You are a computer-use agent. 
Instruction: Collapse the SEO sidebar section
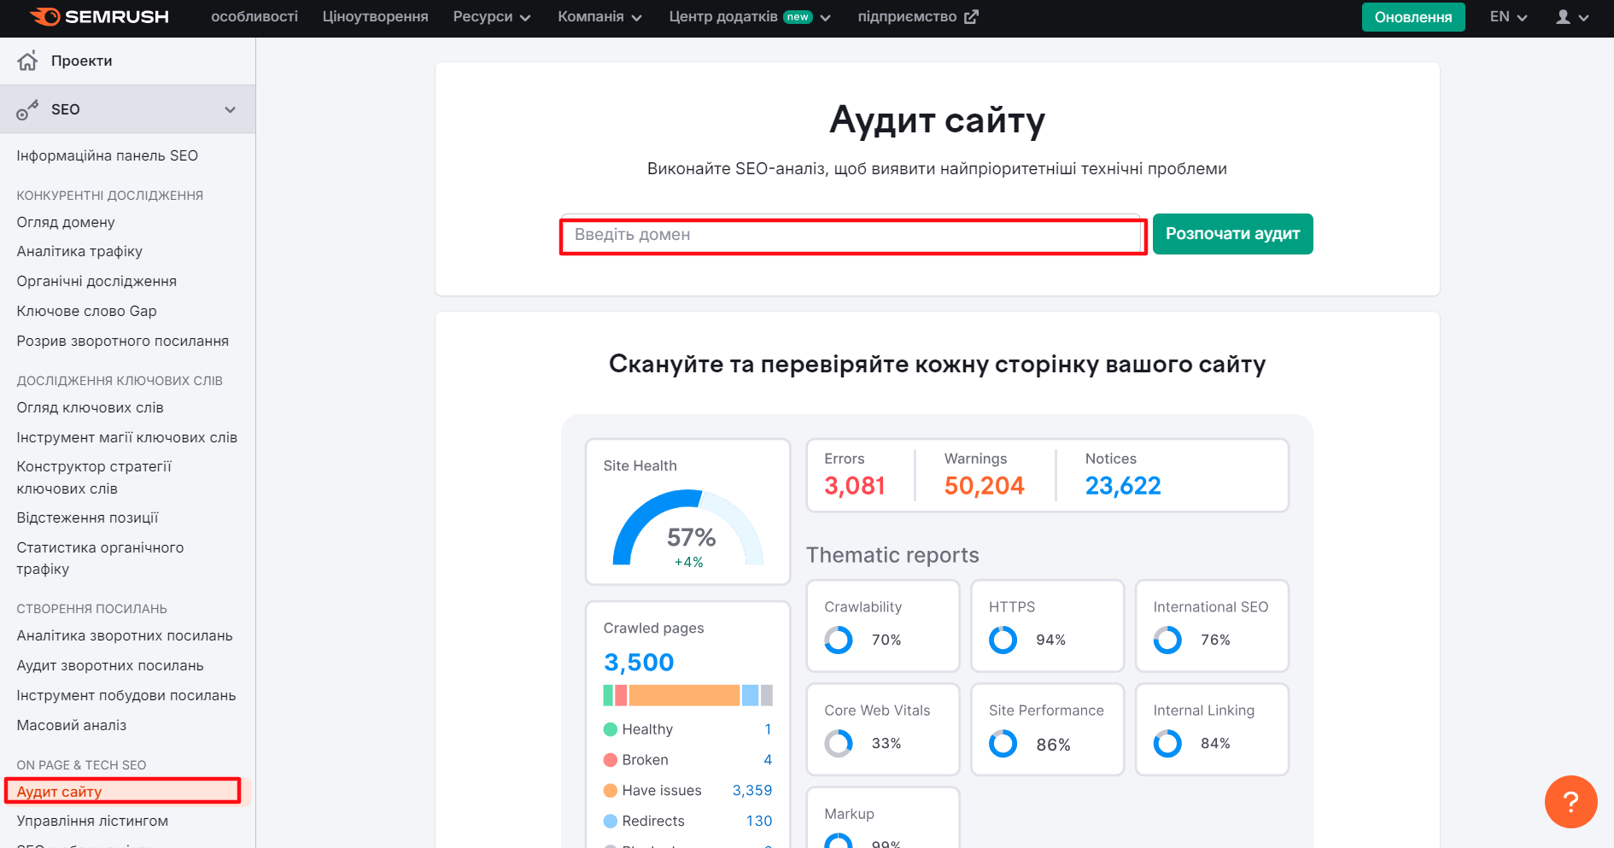click(x=230, y=109)
